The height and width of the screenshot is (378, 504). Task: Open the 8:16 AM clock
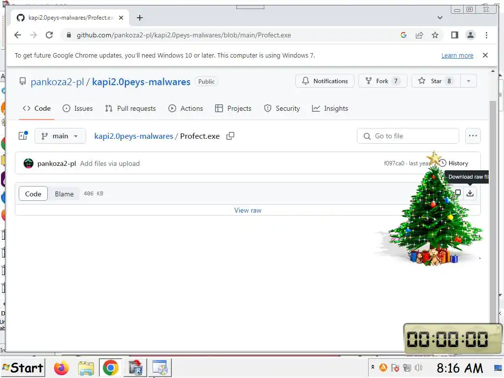pyautogui.click(x=460, y=368)
